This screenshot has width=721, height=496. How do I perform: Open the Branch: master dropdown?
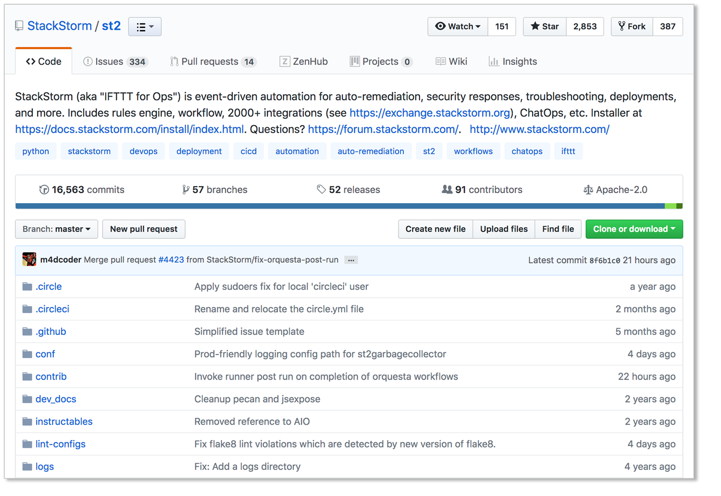pyautogui.click(x=57, y=229)
